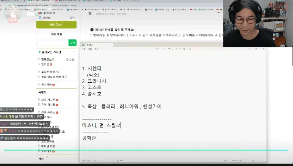
Task: Click the new badge next to 자유 게시판
Action: [57, 100]
